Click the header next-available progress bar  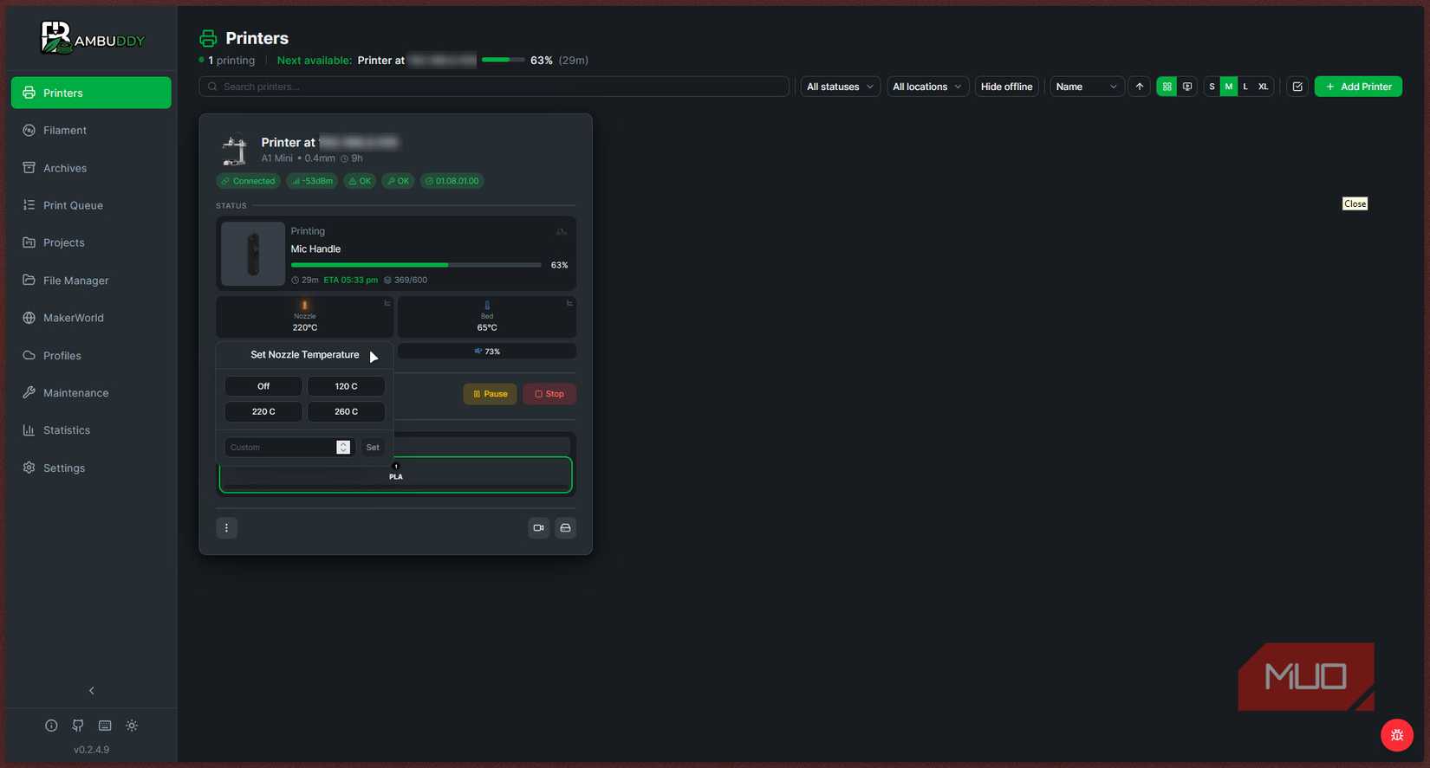pyautogui.click(x=503, y=60)
